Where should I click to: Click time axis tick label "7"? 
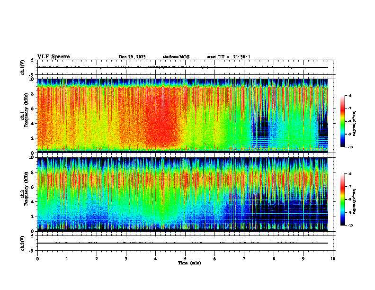tap(244, 259)
